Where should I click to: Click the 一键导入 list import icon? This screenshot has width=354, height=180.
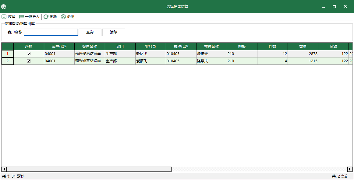[21, 17]
